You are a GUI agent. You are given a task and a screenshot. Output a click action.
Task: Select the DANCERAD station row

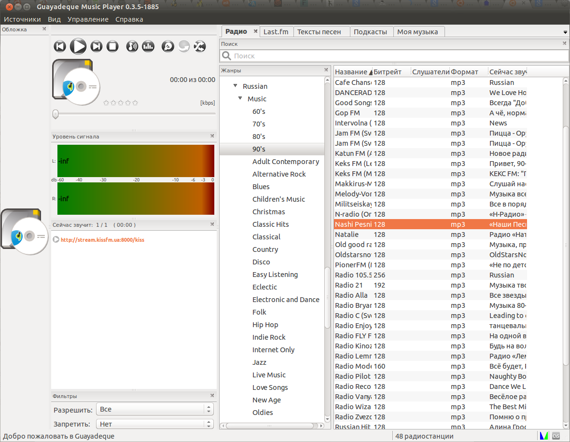(430, 93)
